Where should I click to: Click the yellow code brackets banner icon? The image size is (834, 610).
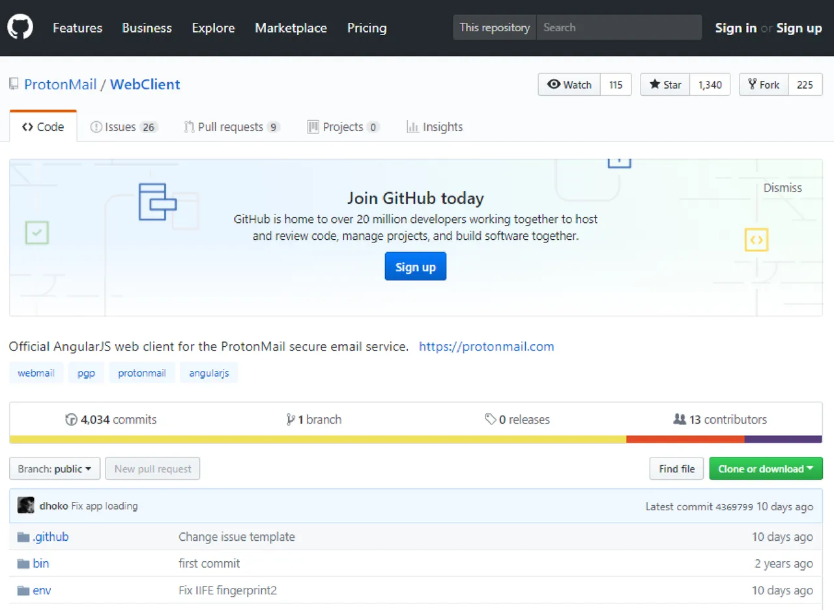tap(756, 240)
